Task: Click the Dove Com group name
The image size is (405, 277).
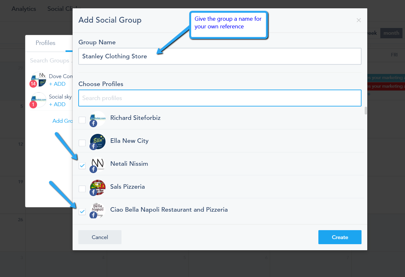Action: click(60, 77)
